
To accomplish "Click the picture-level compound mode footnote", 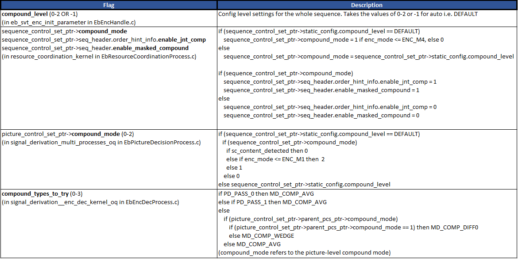I will [304, 252].
